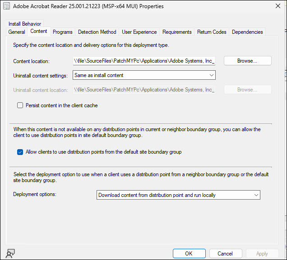This screenshot has width=287, height=260.
Task: Open the Programs tab
Action: (x=62, y=32)
